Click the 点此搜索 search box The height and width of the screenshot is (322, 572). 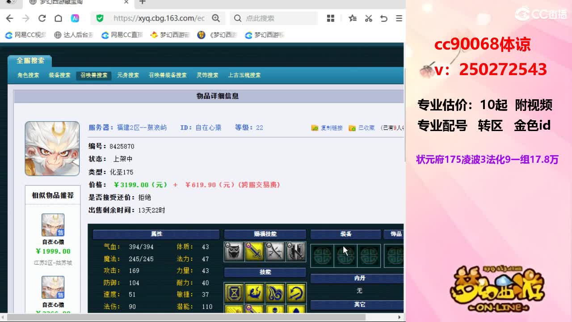pyautogui.click(x=275, y=18)
